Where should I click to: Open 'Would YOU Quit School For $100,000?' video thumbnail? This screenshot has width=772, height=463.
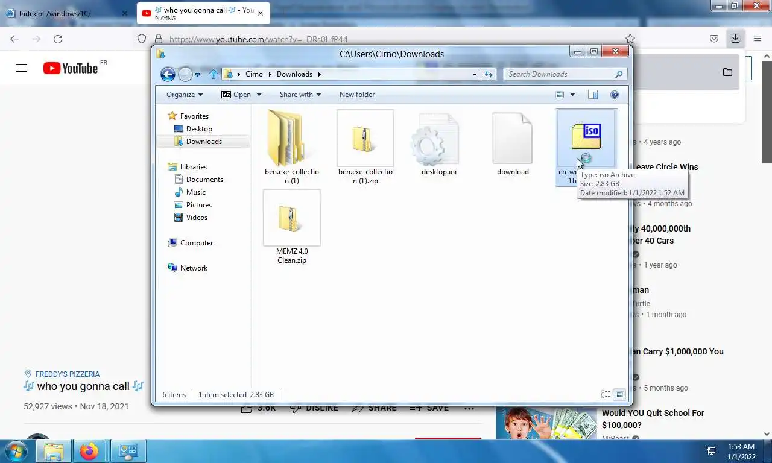click(546, 423)
